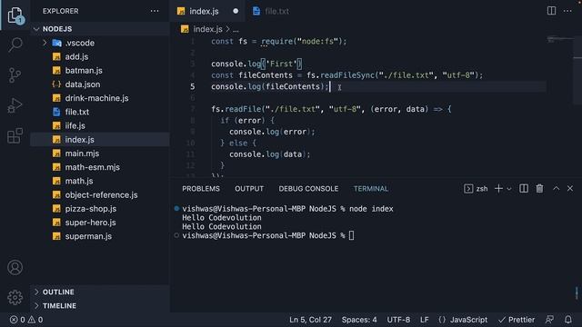
Task: Open the Accounts menu icon
Action: (15, 267)
